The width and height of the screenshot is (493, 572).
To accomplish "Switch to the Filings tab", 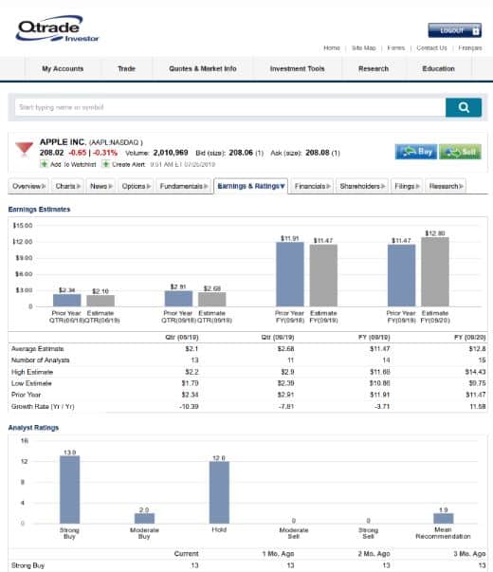I will (x=407, y=186).
